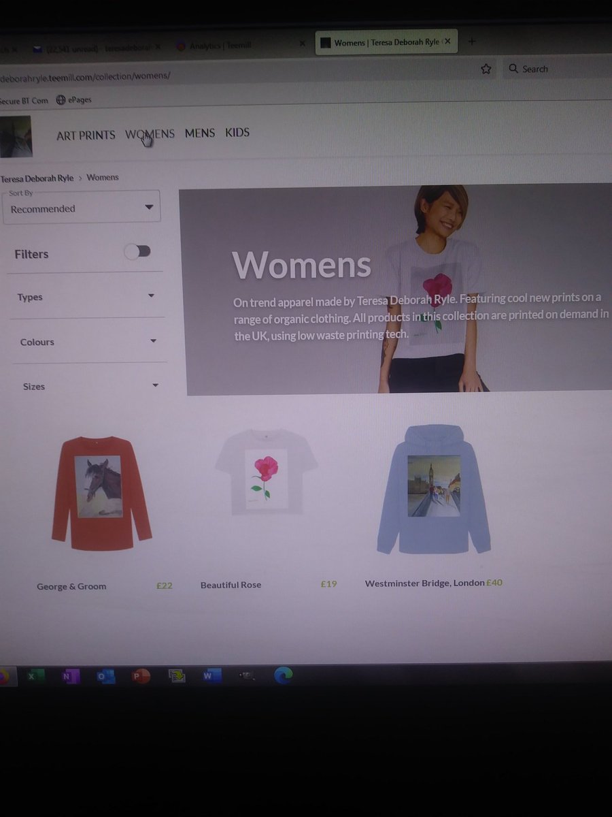Click the Filters label
This screenshot has height=817, width=612.
(31, 254)
